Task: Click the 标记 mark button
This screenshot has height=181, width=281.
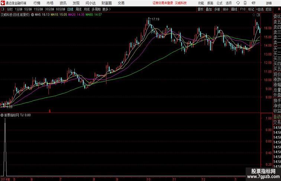Action: 251,9
